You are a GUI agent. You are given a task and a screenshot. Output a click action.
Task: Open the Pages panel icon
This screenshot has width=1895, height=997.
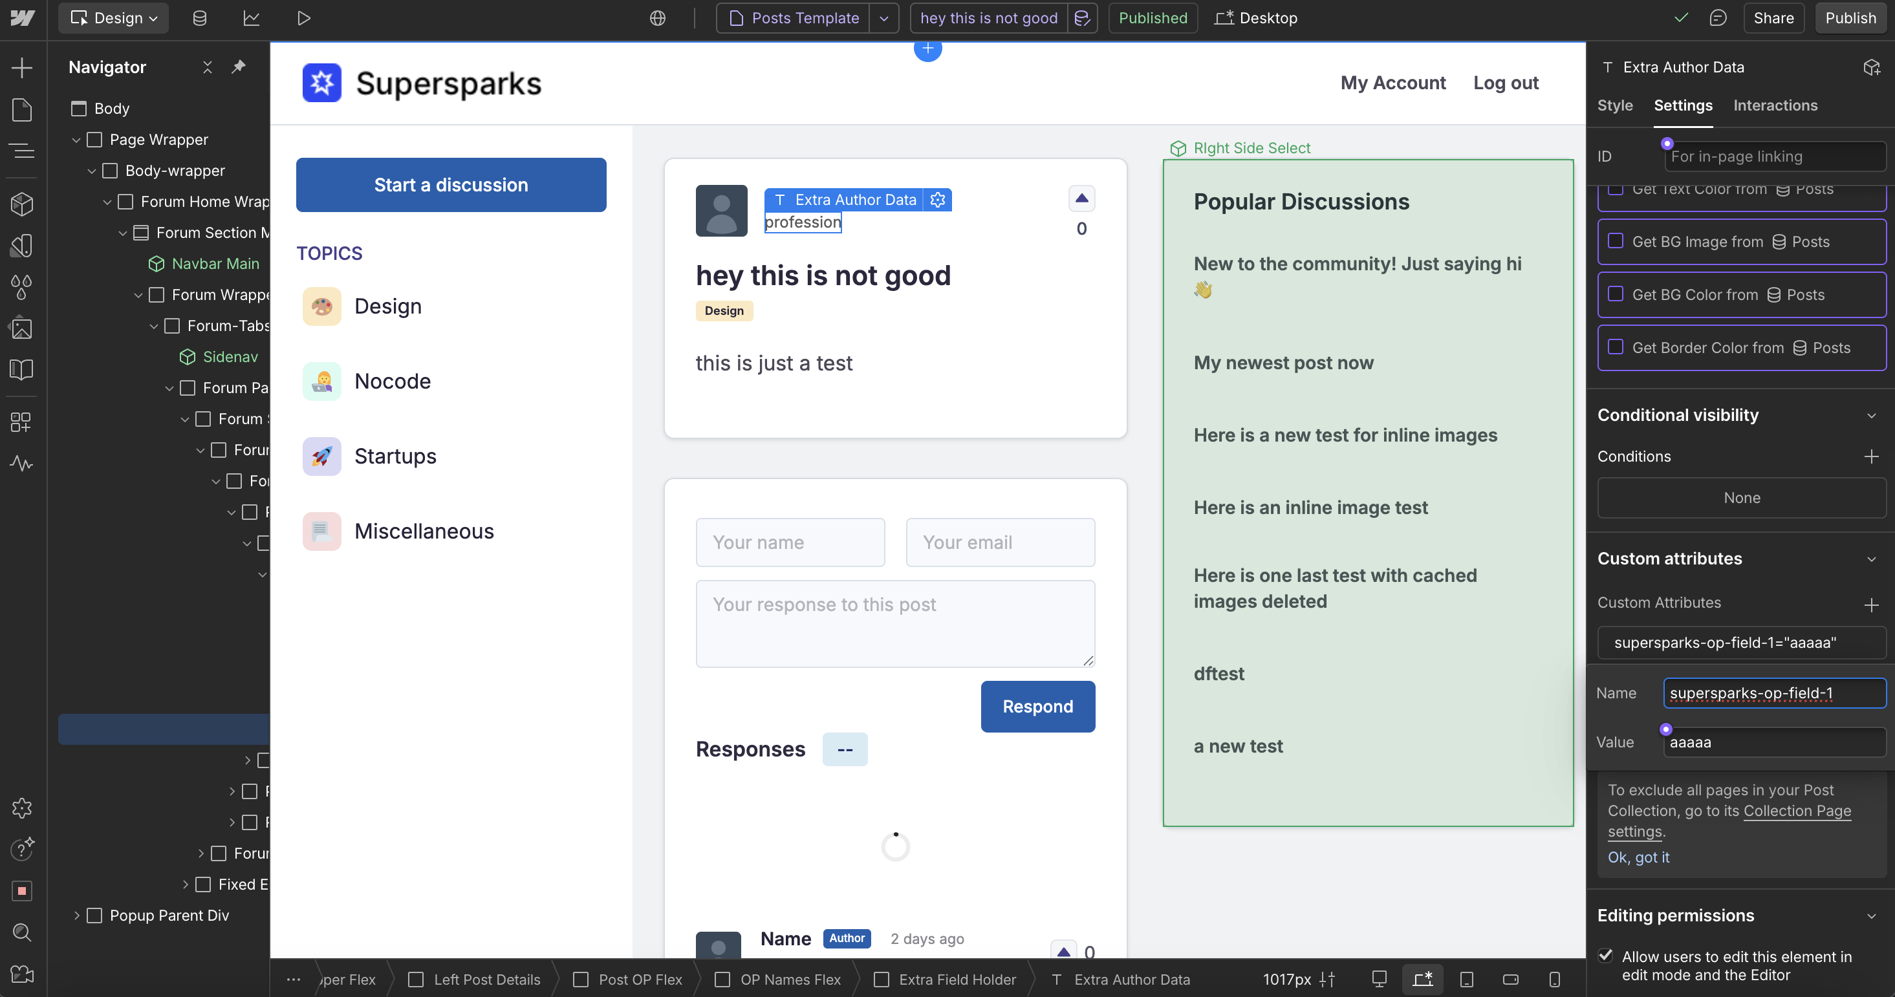[22, 109]
